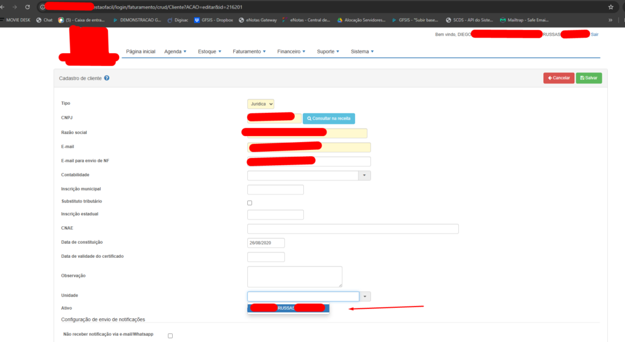Viewport: 625px width, 342px height.
Task: Open the Financeiro menu
Action: [292, 52]
